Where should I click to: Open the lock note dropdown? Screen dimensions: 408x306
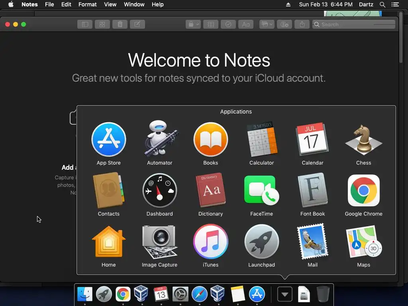point(193,24)
